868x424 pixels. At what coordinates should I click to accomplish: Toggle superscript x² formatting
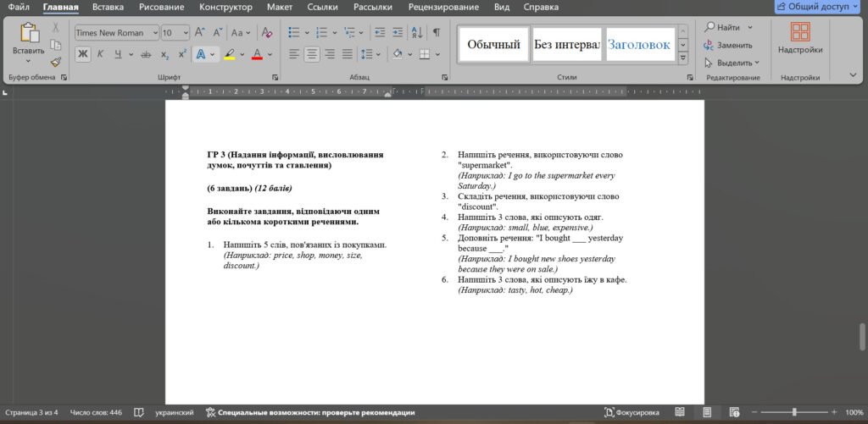(182, 54)
